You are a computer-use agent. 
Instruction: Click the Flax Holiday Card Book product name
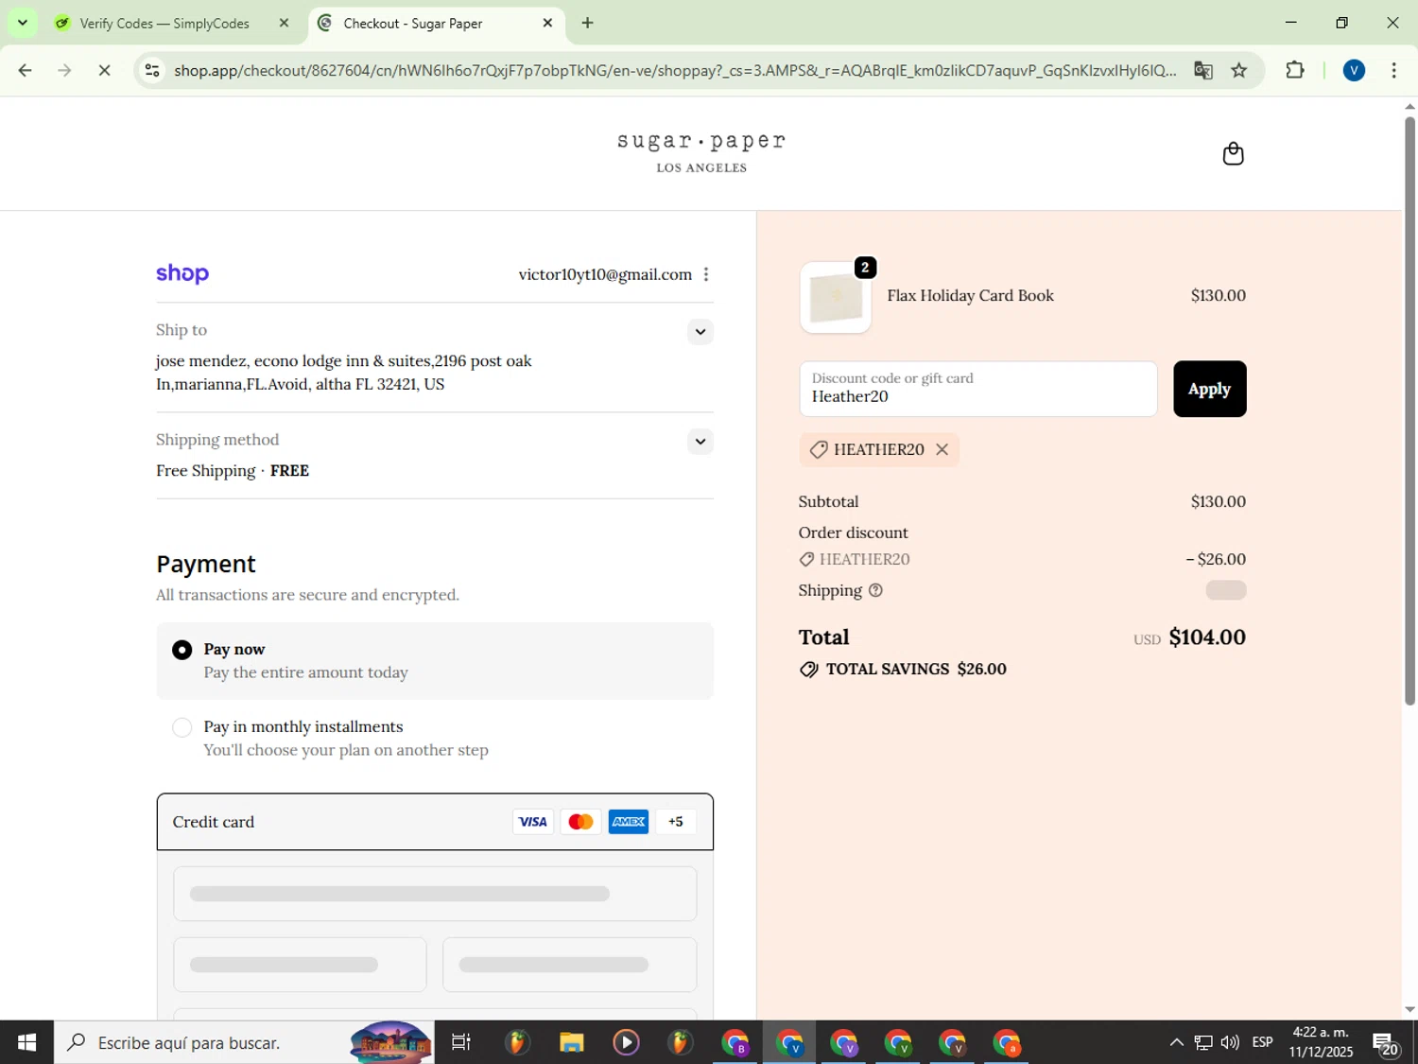(x=970, y=295)
